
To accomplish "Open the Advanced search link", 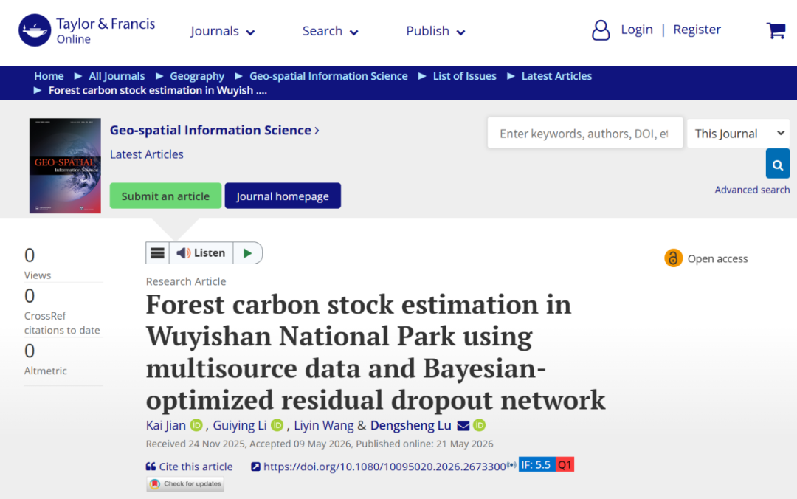I will coord(752,190).
